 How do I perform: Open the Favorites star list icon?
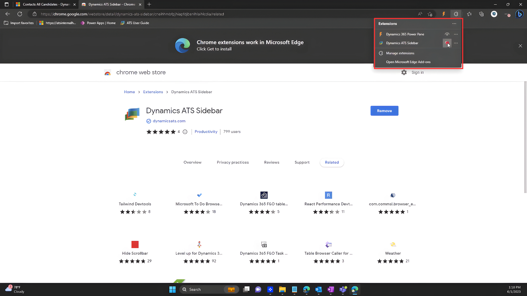469,14
